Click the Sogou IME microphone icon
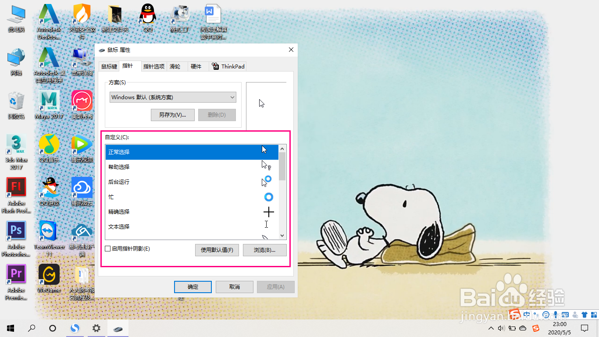Viewport: 599px width, 337px height. [556, 315]
